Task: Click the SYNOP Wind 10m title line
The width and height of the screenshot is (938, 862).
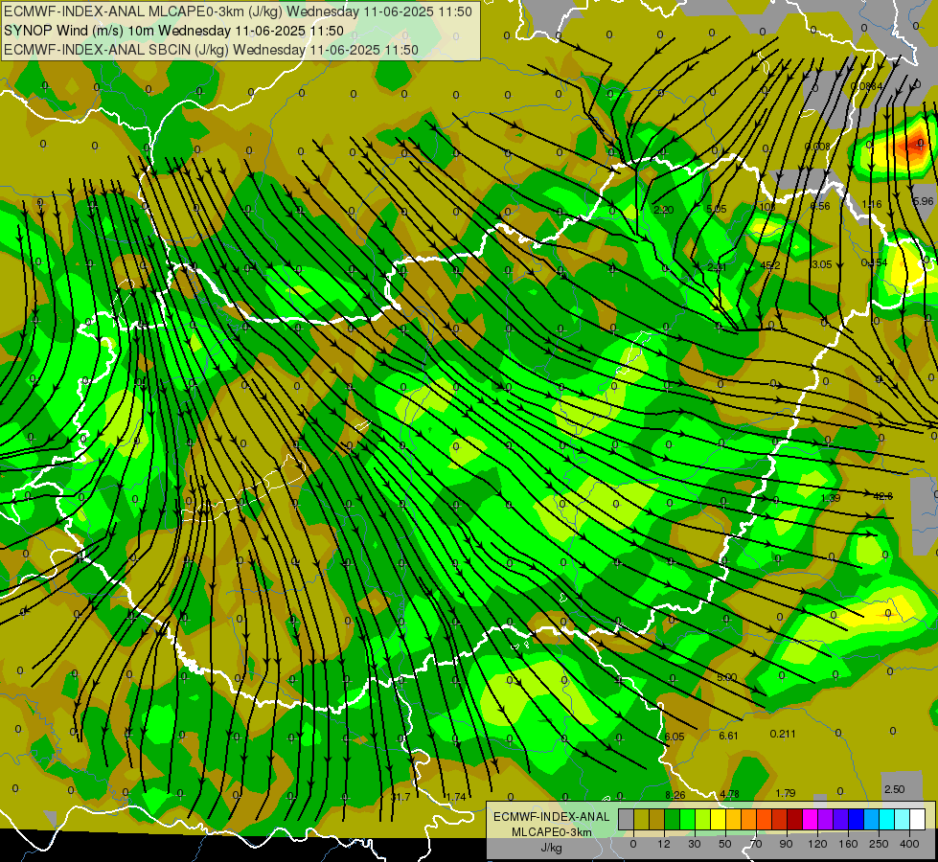Action: 174,31
